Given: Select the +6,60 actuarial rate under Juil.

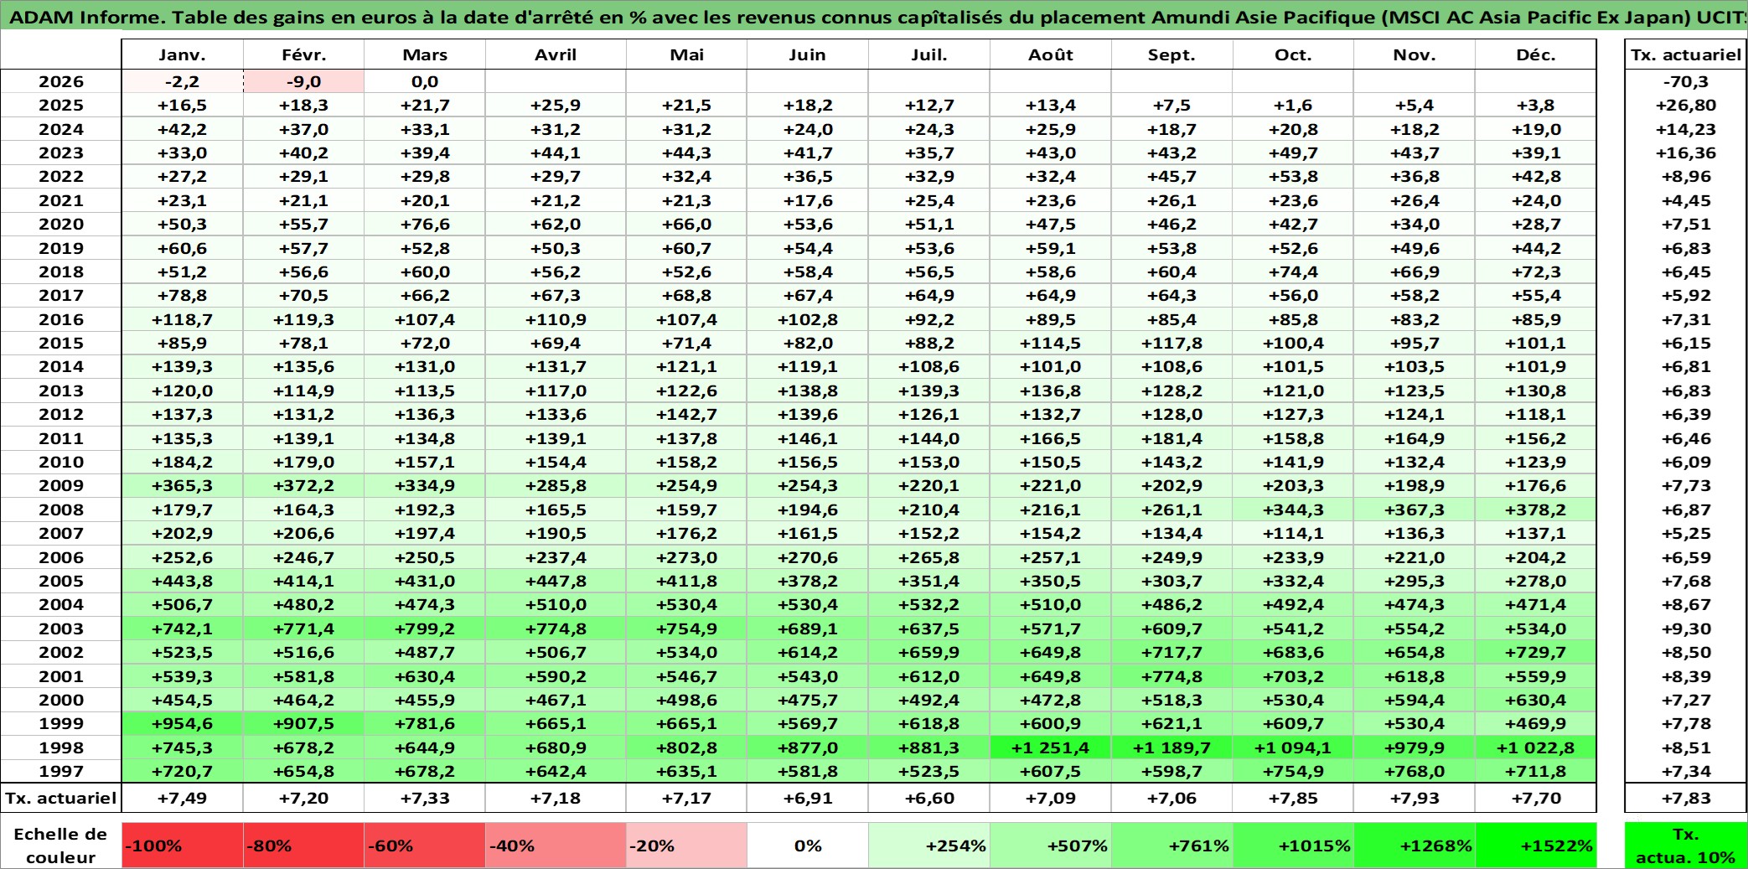Looking at the screenshot, I should tap(929, 798).
